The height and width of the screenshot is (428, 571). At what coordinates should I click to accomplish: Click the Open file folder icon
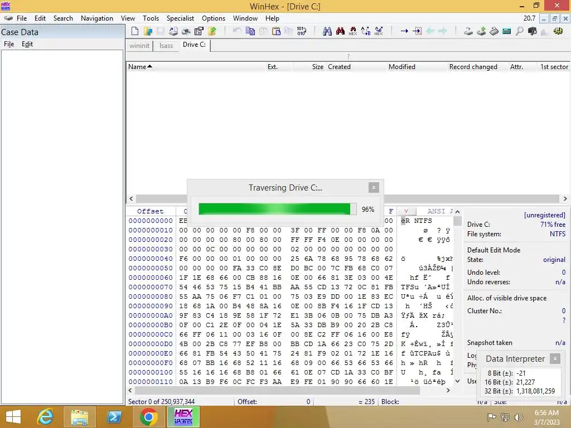pyautogui.click(x=148, y=31)
